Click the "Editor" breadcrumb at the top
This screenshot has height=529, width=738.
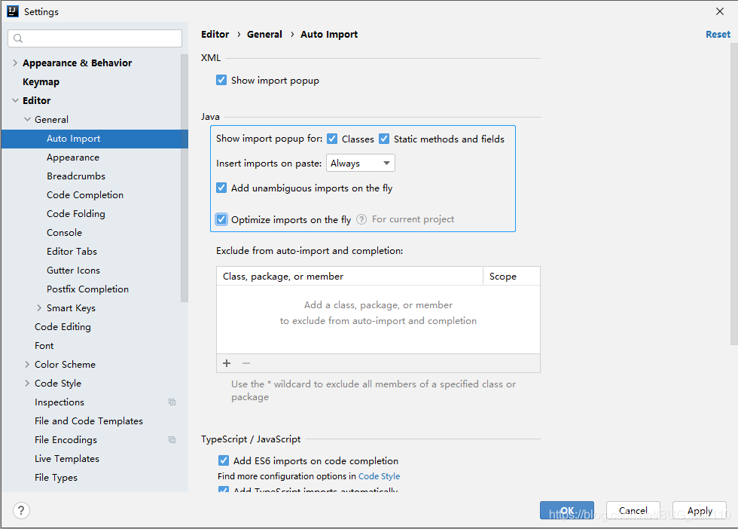[x=215, y=34]
